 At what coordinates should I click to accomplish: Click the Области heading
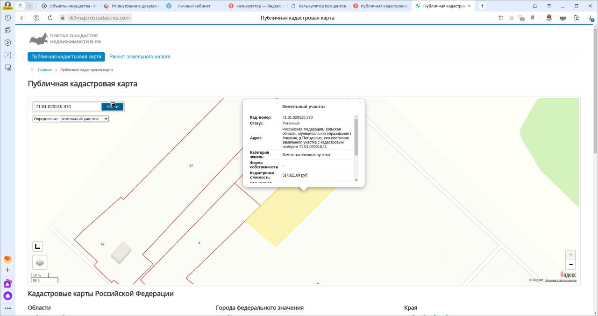[x=39, y=308]
